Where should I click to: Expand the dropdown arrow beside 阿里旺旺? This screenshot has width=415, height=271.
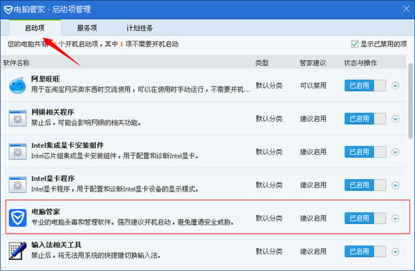coord(396,86)
